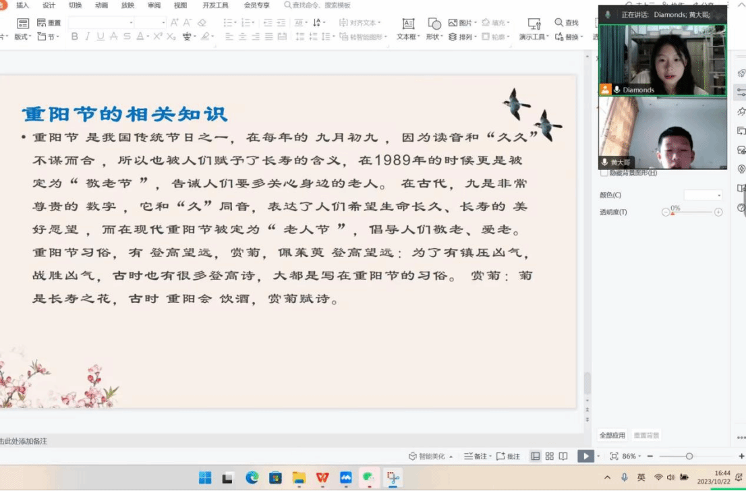The image size is (746, 491).
Task: Toggle normal view button in status bar
Action: pos(535,457)
